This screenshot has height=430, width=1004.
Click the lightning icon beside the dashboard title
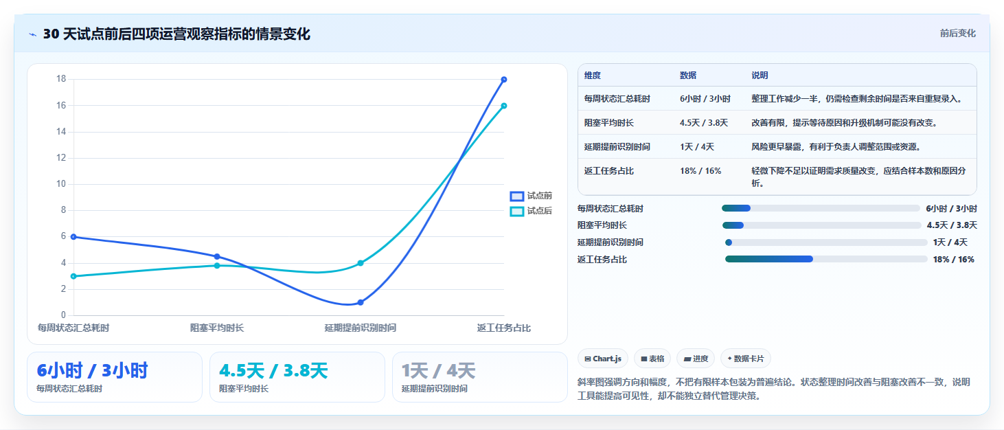point(33,34)
